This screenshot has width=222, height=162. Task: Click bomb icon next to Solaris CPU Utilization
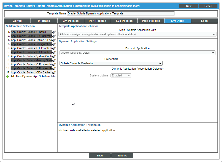pyautogui.click(x=54, y=36)
